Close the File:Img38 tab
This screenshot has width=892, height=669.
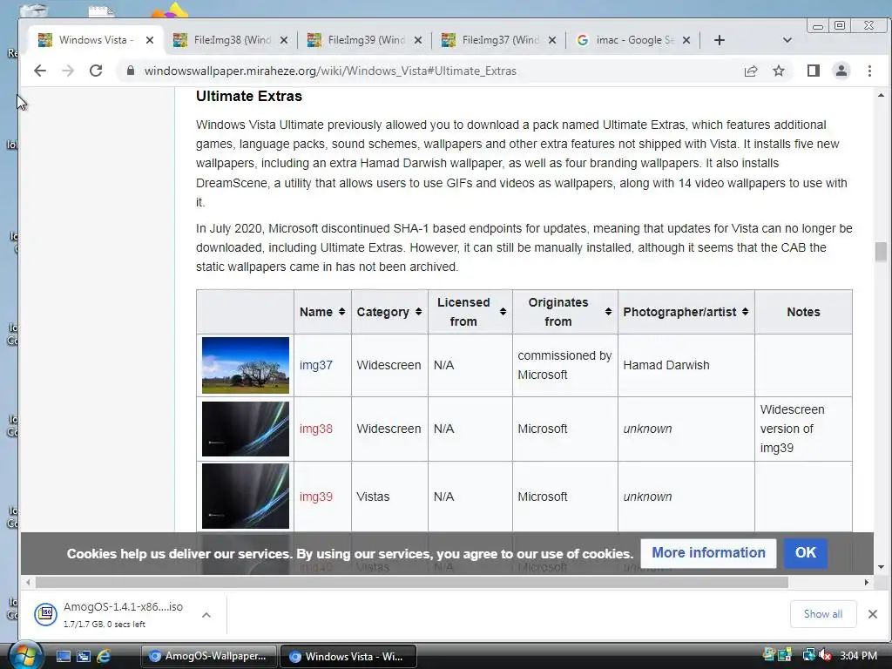click(x=284, y=40)
